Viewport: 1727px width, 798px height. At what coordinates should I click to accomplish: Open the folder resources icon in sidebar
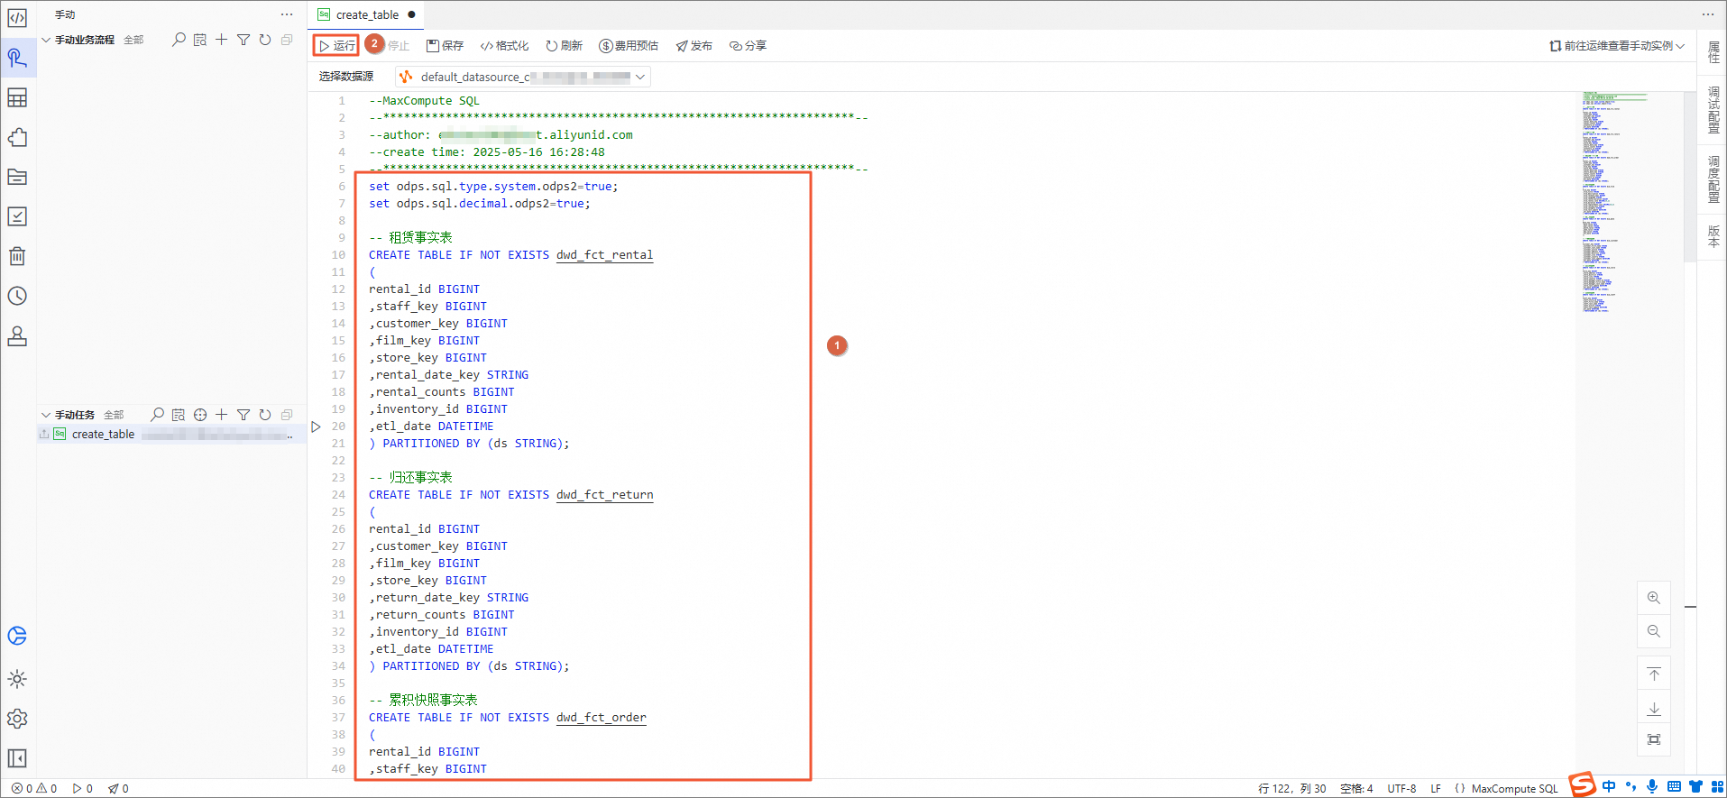(x=17, y=177)
